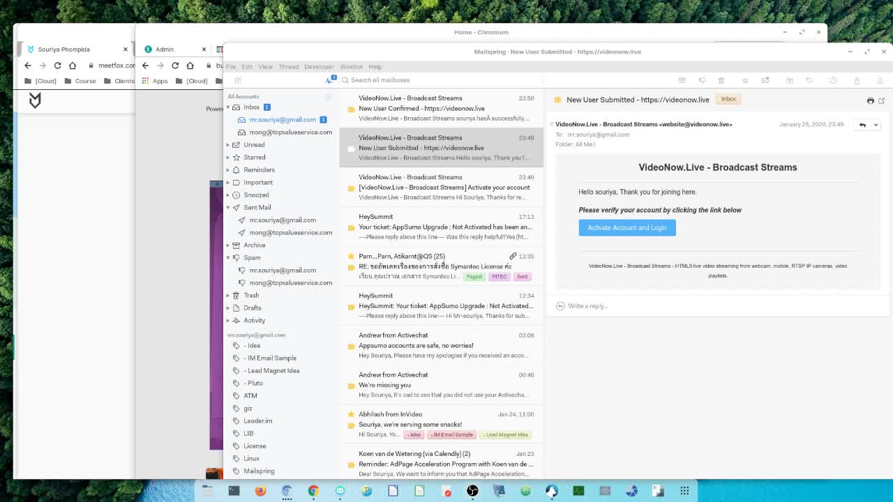Print the open message with printer icon
Viewport: 893px width, 502px height.
[x=870, y=100]
